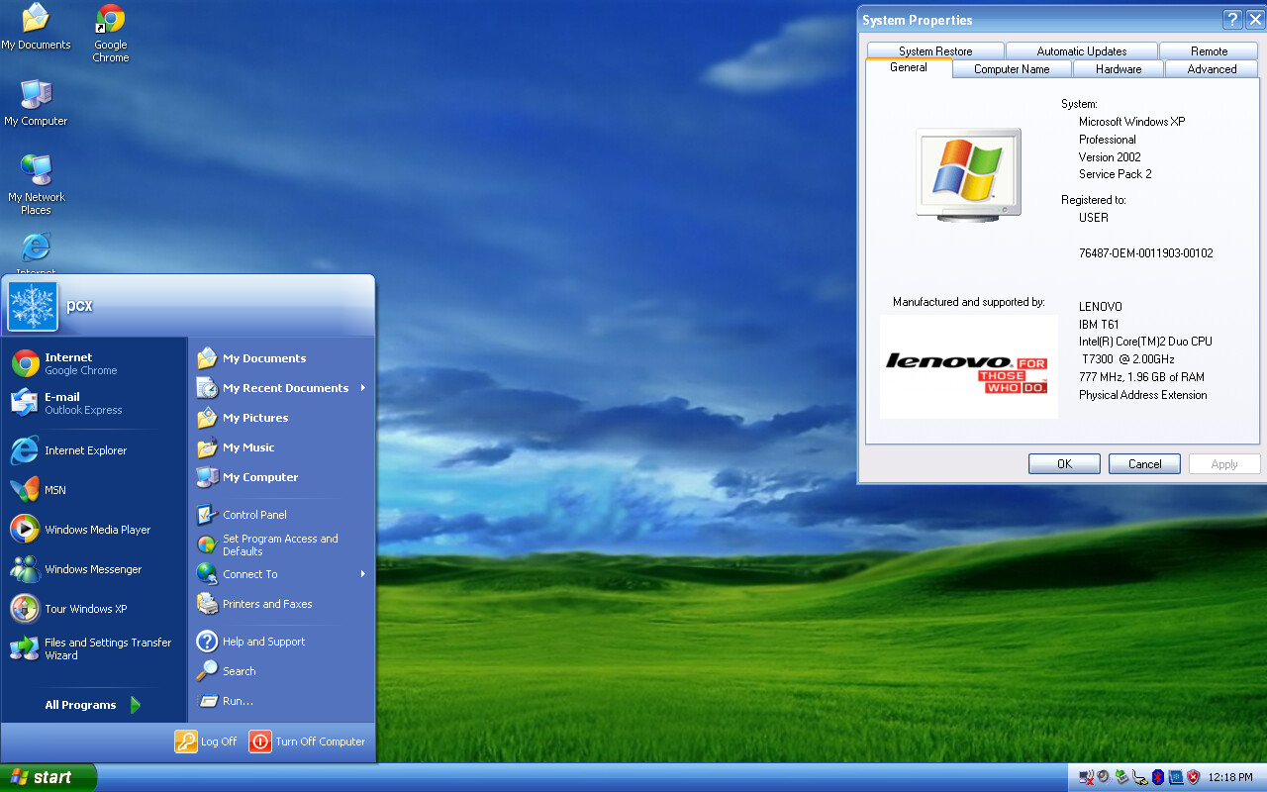Click the volume speaker tray icon

point(1103,777)
